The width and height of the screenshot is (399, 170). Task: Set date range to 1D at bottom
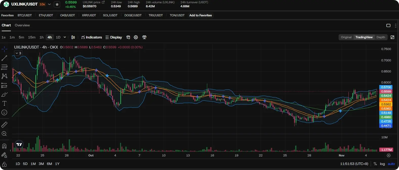pos(18,164)
